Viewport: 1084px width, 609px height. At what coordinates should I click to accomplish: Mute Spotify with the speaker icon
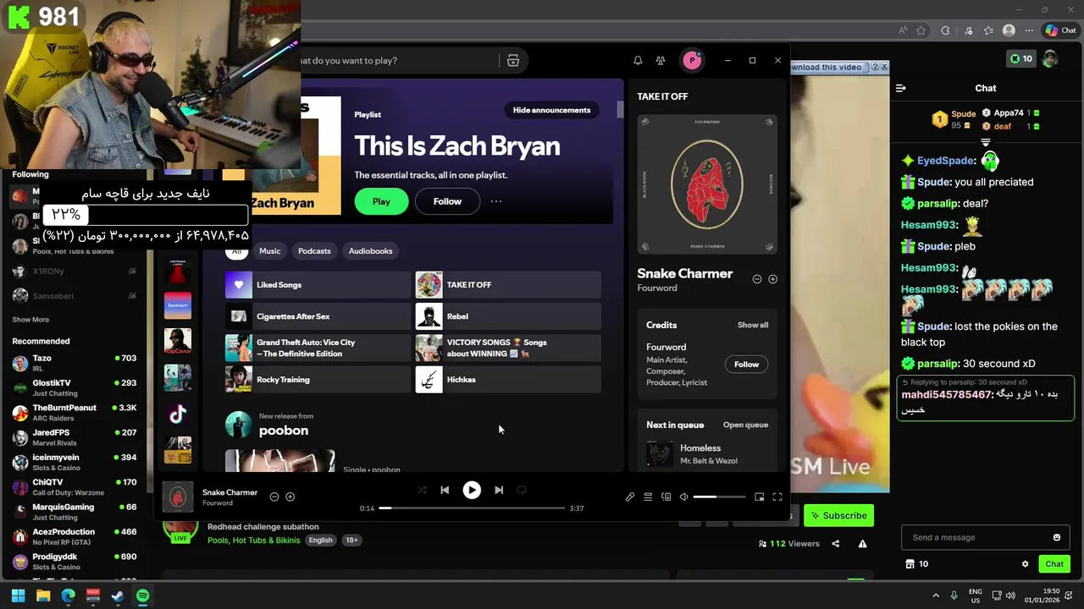(684, 497)
